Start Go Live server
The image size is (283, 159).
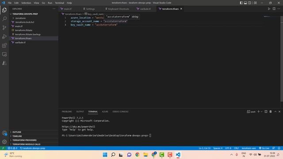tap(264, 148)
